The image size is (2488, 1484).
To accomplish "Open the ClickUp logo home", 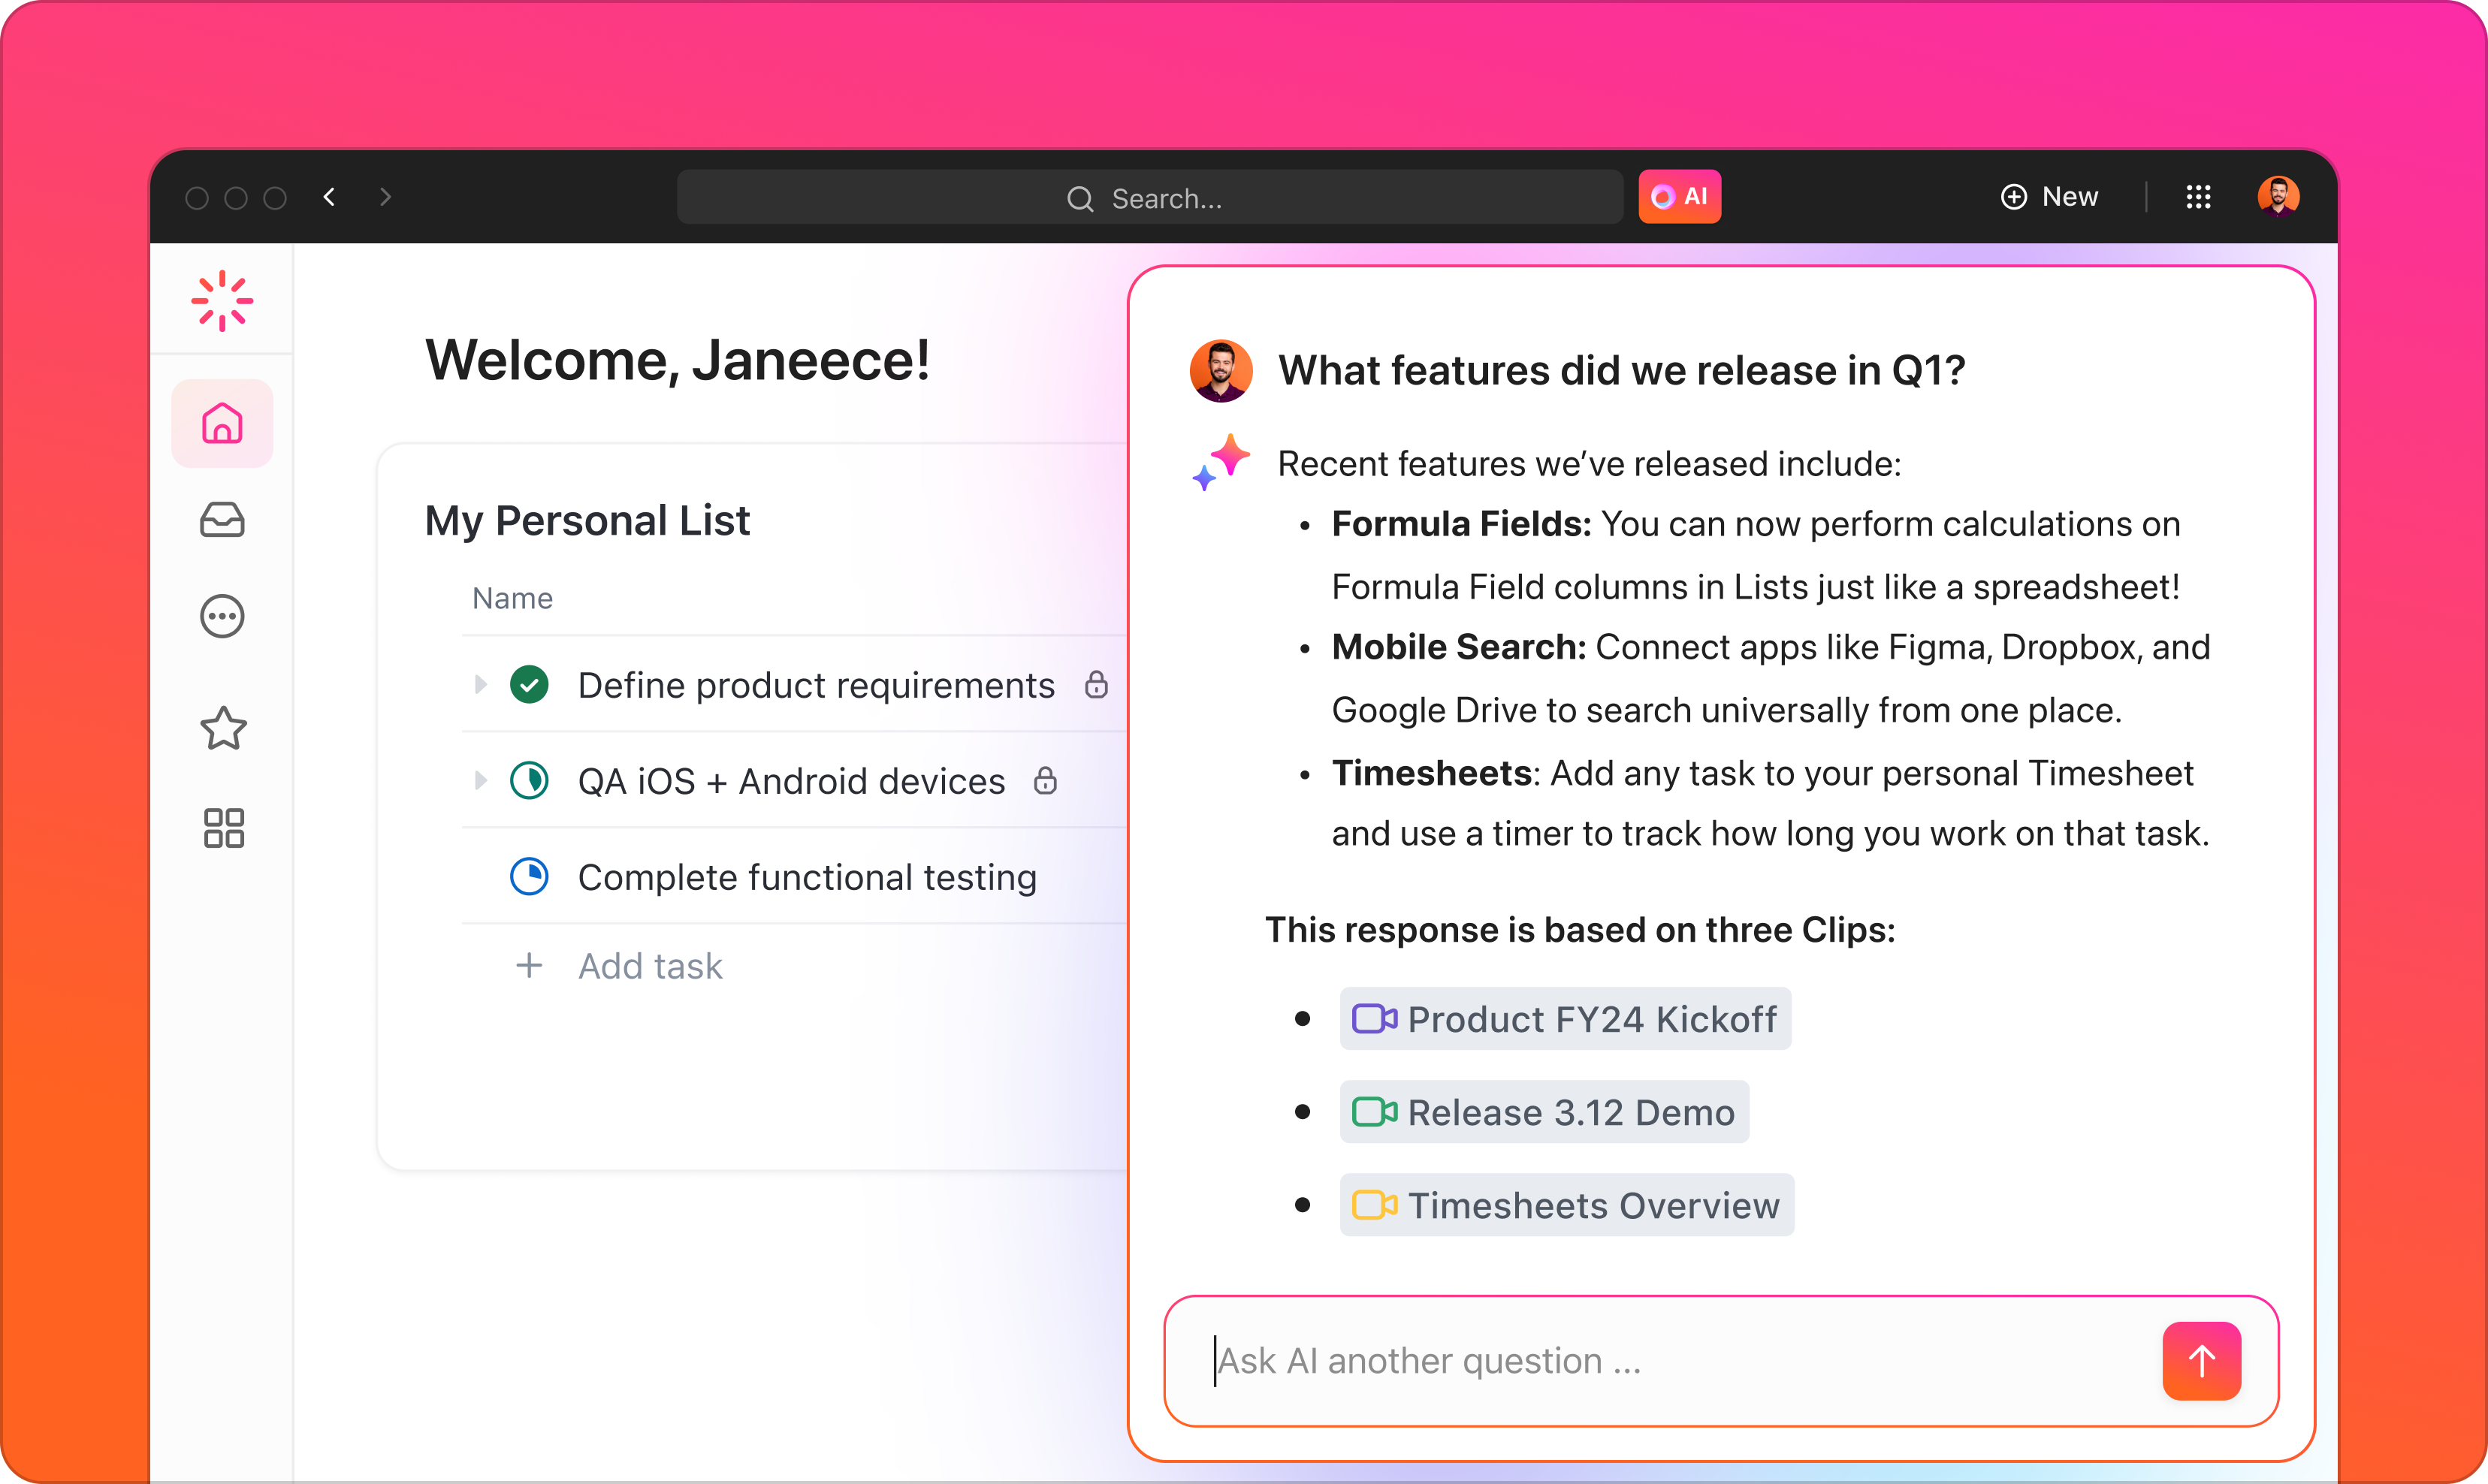I will click(222, 300).
